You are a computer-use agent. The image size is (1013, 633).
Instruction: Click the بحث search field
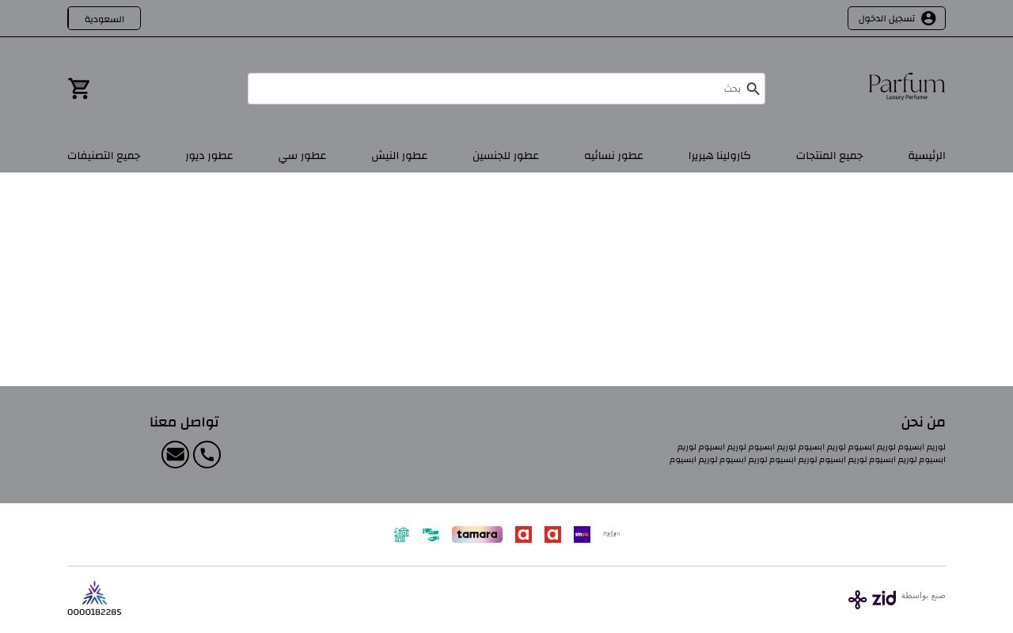coord(506,89)
